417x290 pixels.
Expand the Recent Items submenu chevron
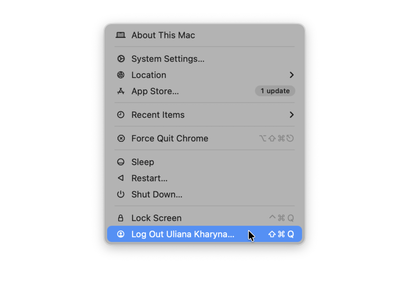pos(292,115)
